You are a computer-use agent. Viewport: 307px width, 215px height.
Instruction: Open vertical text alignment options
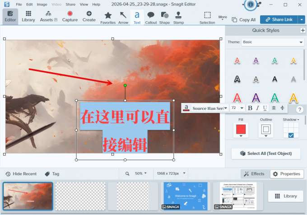tap(282, 108)
